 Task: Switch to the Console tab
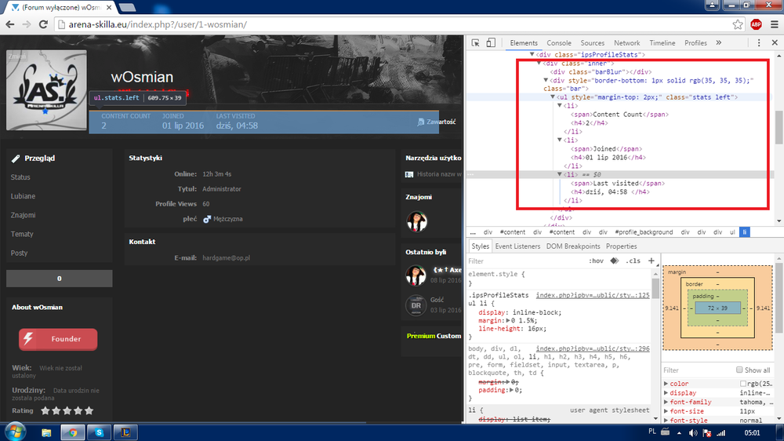pyautogui.click(x=559, y=43)
